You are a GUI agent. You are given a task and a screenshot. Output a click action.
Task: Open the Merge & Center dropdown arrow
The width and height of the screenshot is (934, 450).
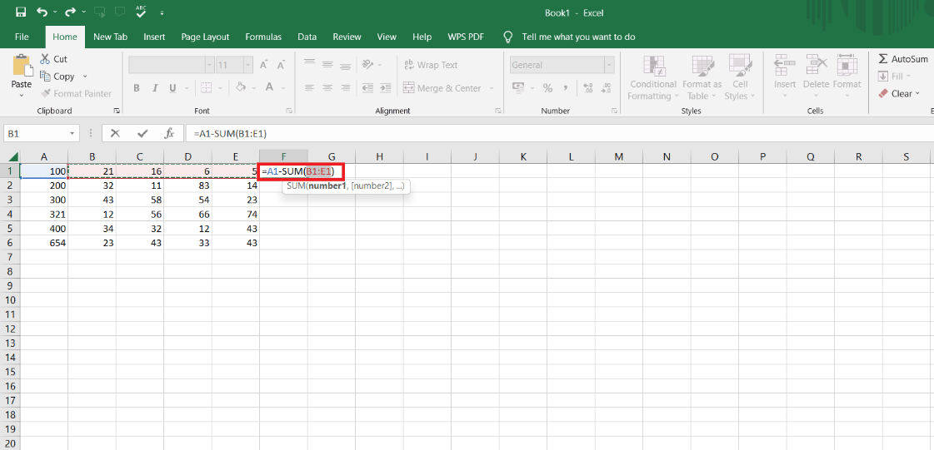pyautogui.click(x=492, y=88)
